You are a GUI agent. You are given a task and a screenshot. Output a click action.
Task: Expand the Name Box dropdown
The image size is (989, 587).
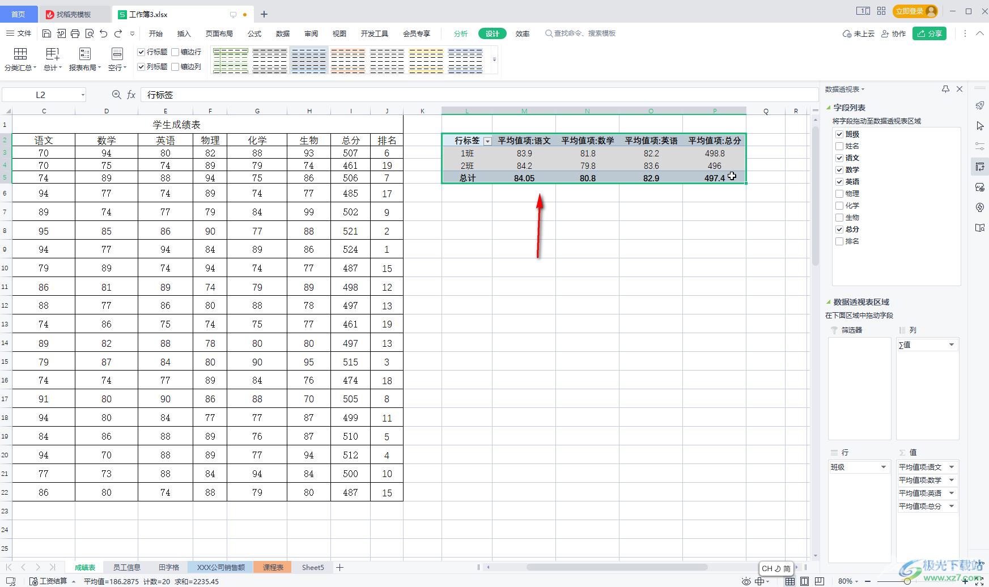tap(83, 95)
